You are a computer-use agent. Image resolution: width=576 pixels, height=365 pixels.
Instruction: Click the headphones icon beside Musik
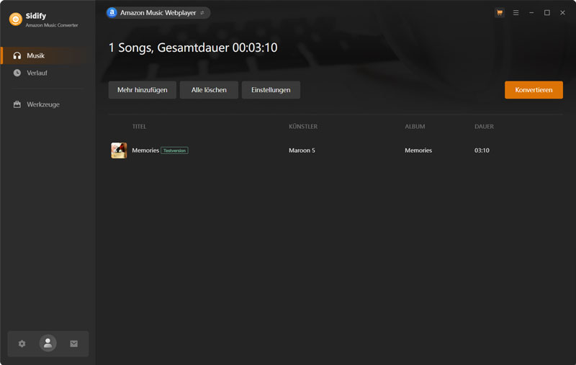pyautogui.click(x=17, y=55)
